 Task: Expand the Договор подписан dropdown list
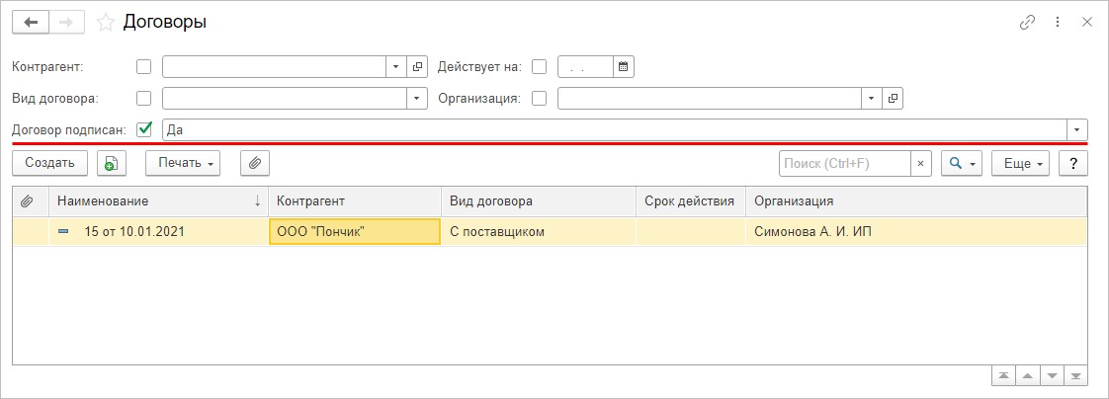[1076, 129]
